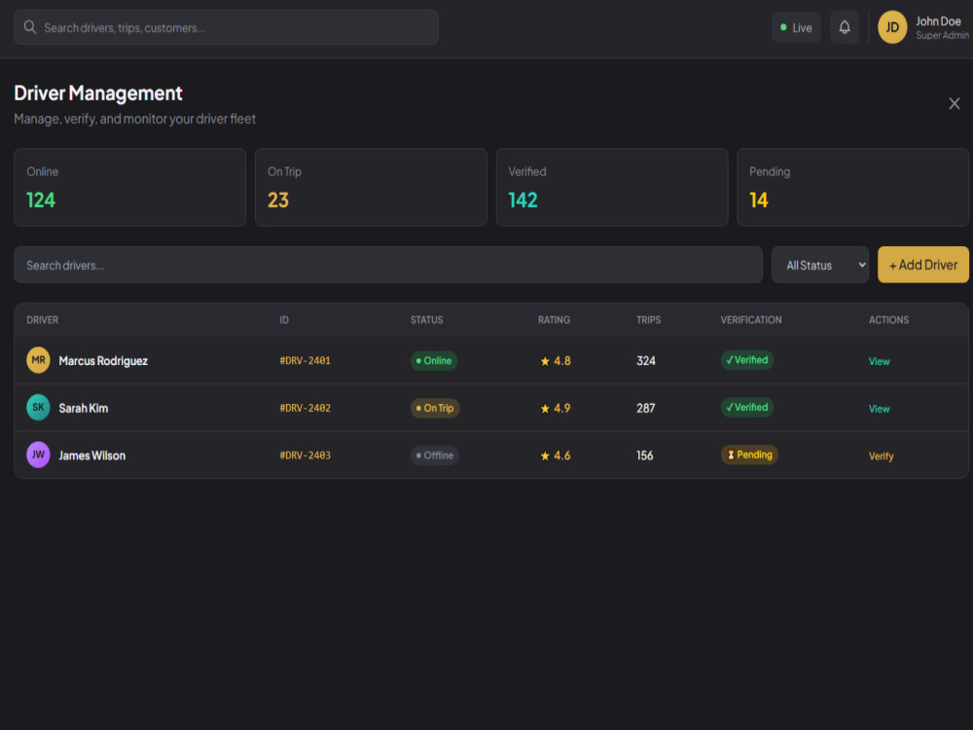
Task: Open the JD profile avatar
Action: 892,27
